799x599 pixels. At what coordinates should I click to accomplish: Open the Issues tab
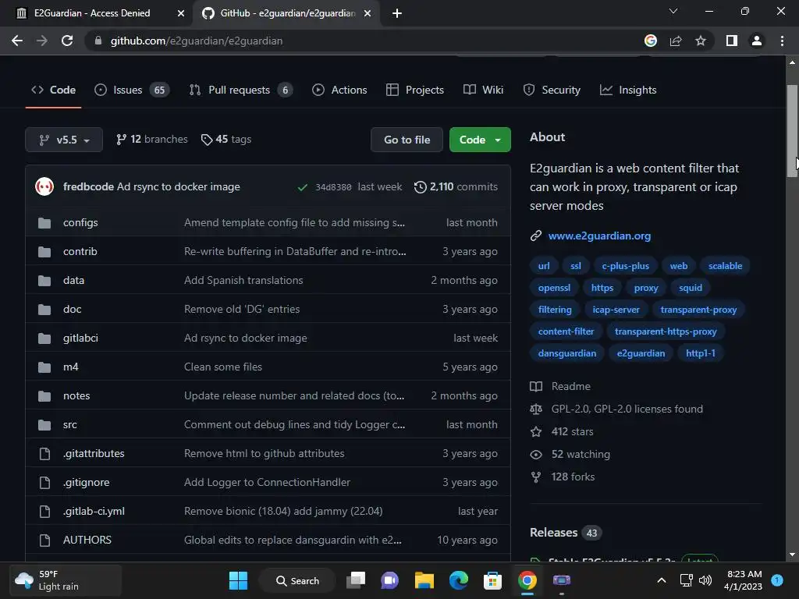click(132, 90)
